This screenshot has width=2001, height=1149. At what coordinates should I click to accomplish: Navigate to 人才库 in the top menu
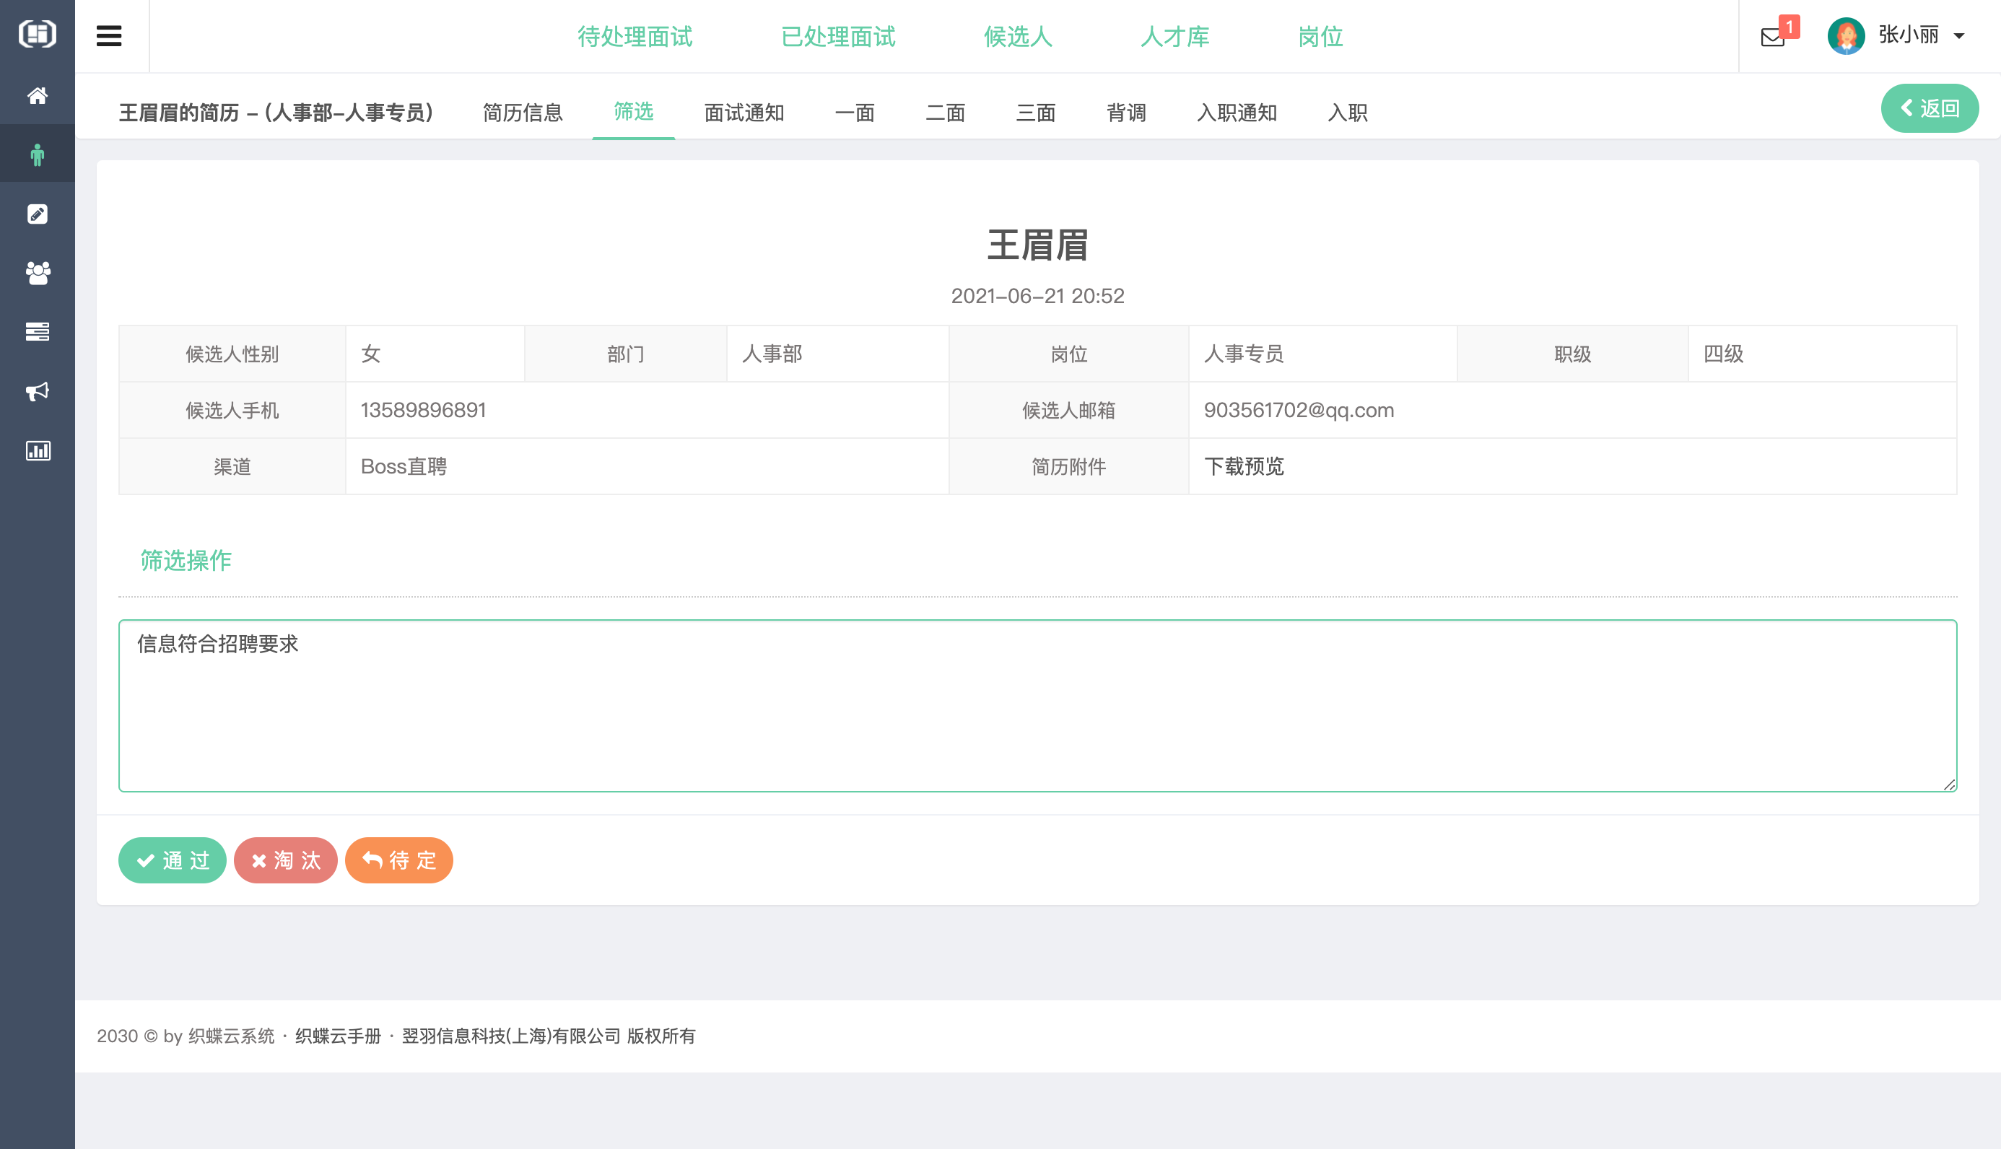(1175, 36)
